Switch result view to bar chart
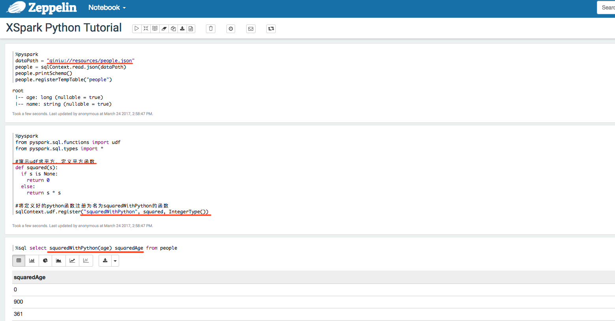 (32, 261)
